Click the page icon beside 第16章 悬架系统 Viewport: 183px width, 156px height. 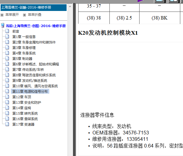tap(7, 119)
